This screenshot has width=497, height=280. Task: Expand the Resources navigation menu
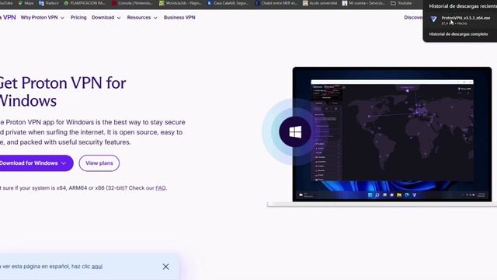142,17
